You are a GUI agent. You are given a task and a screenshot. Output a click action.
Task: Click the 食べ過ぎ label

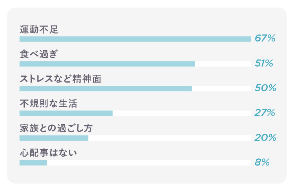(x=39, y=54)
